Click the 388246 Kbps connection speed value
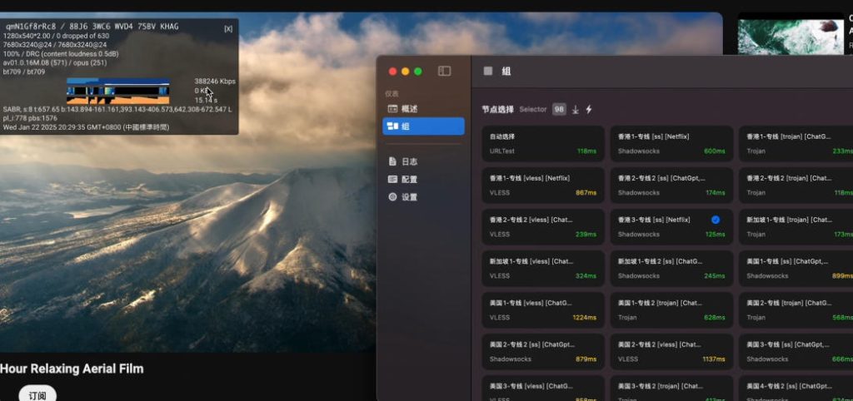Image resolution: width=853 pixels, height=401 pixels. (215, 82)
